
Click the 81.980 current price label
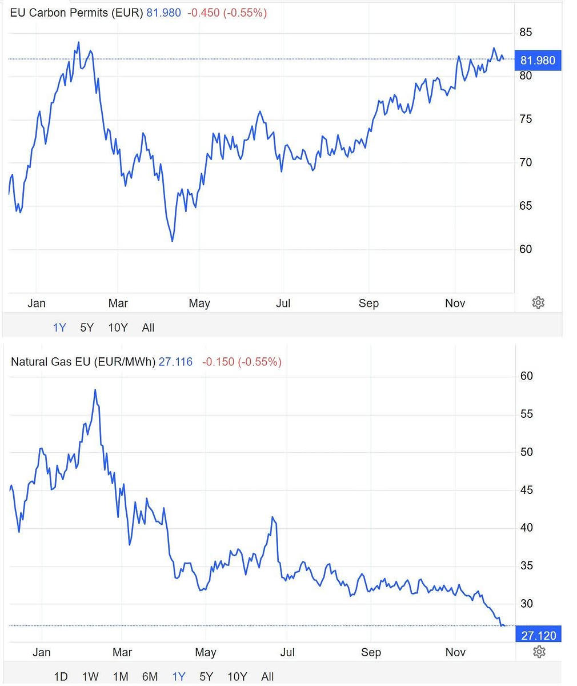[x=538, y=60]
